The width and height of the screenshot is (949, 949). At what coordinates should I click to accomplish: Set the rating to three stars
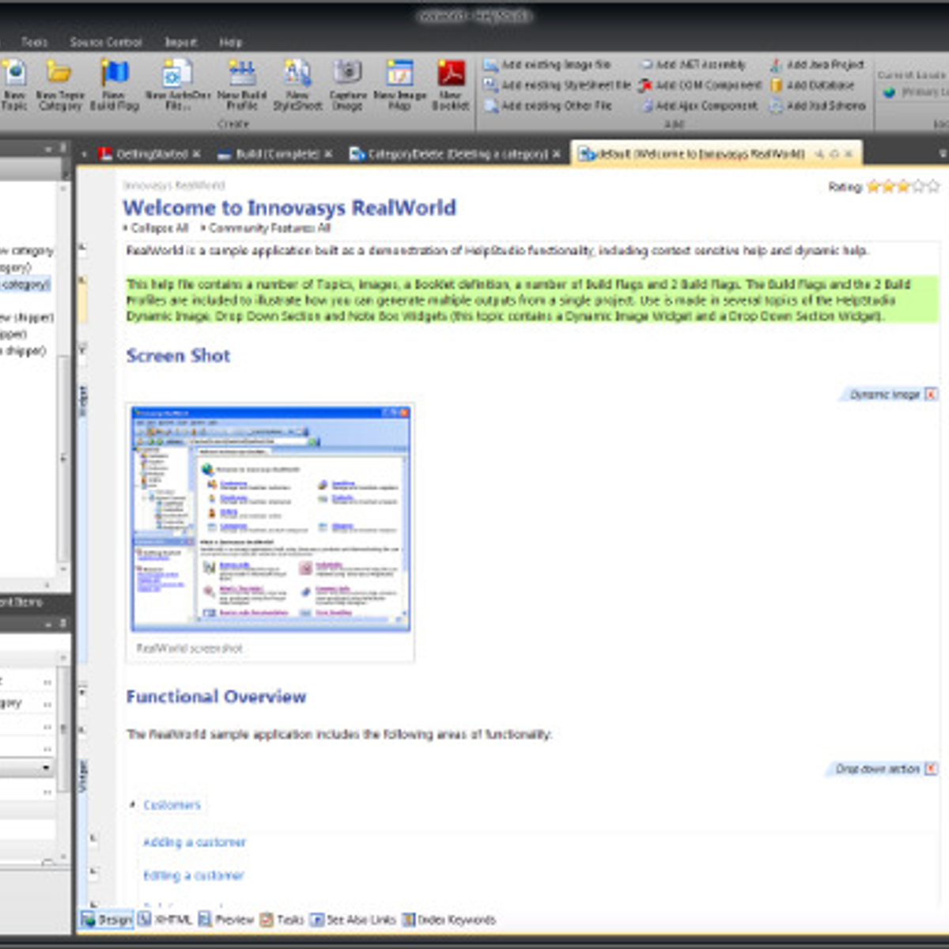903,187
